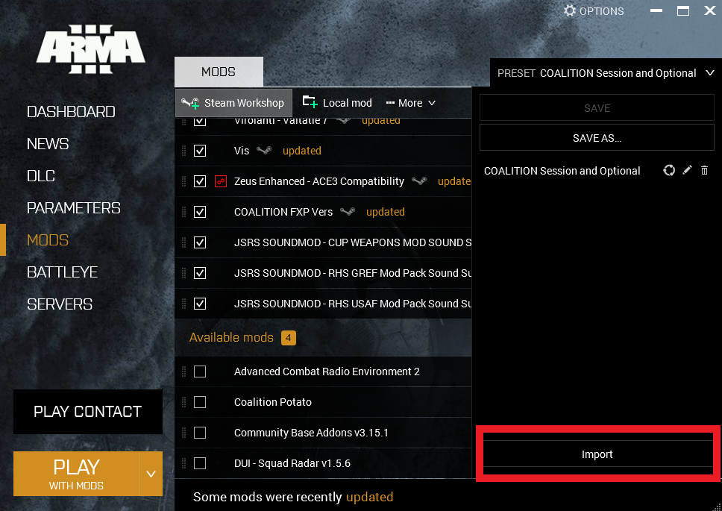Screen dimensions: 722x511
Task: Delete preset using the trash icon
Action: coord(705,170)
